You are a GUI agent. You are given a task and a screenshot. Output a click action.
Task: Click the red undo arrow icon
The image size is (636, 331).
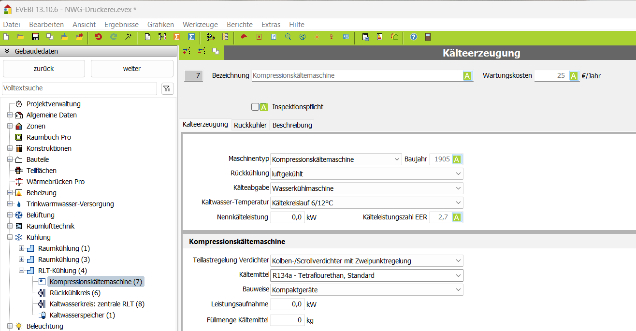(x=99, y=37)
